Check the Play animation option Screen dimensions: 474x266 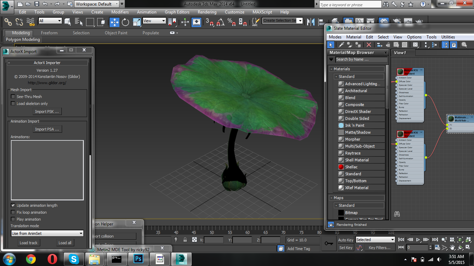[x=13, y=219]
